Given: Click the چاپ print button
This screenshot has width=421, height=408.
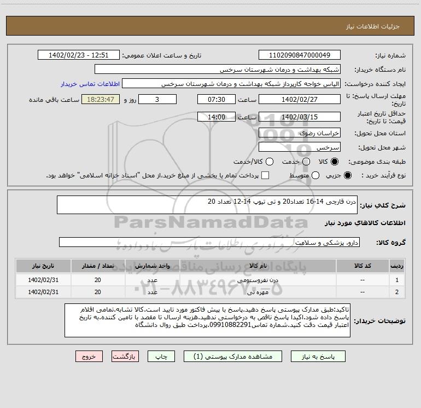Looking at the screenshot, I should (161, 357).
